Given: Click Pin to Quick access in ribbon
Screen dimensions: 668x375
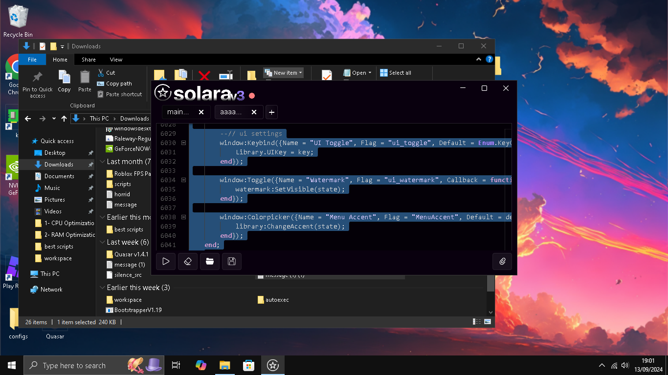Looking at the screenshot, I should coord(37,84).
